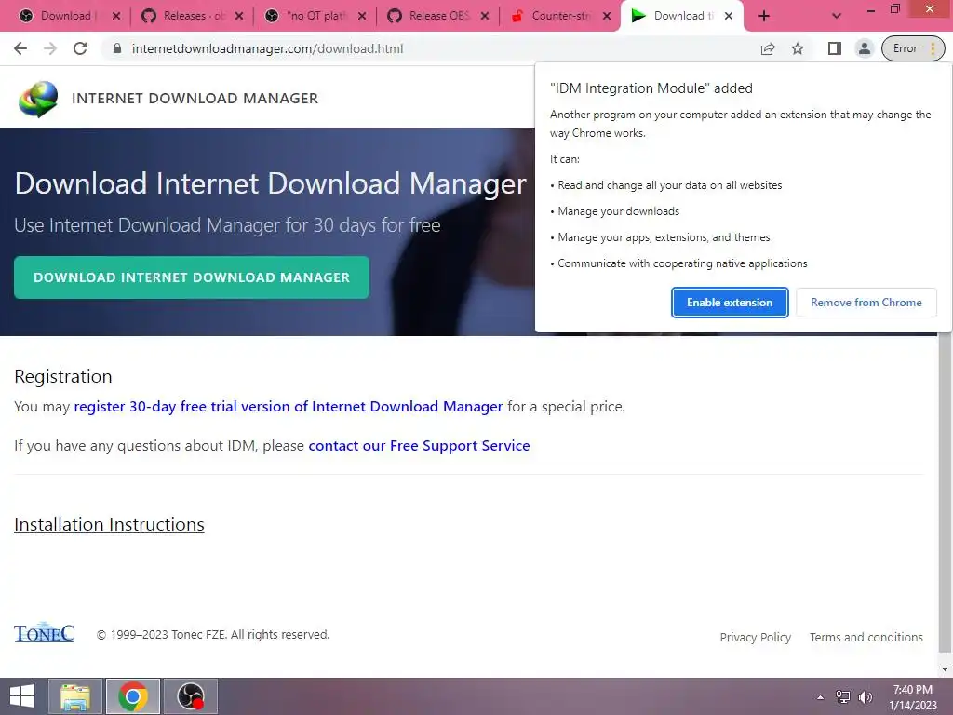Screen dimensions: 953x715
Task: Close the "no QT plat" tab
Action: (x=362, y=17)
